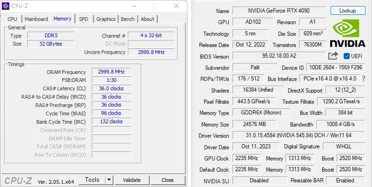Screen dimensions: 372x187
Task: Click the Size value 32 GBytes
Action: pyautogui.click(x=51, y=44)
